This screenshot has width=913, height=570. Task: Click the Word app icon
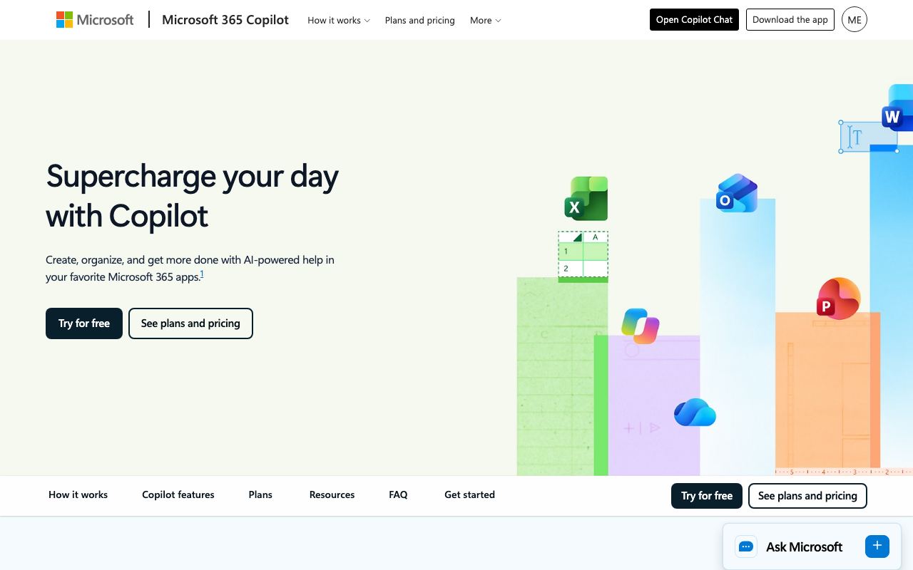pyautogui.click(x=898, y=108)
